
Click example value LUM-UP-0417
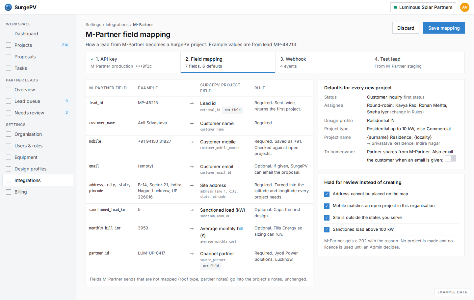[151, 253]
